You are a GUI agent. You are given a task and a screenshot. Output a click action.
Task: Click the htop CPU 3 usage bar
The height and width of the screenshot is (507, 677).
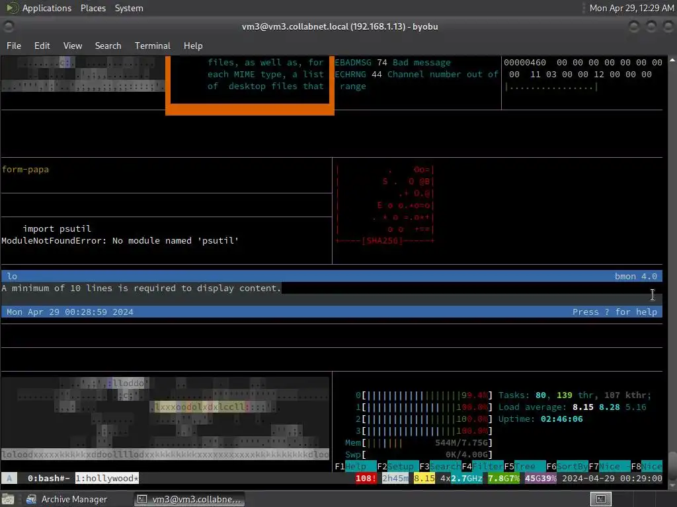[426, 430]
